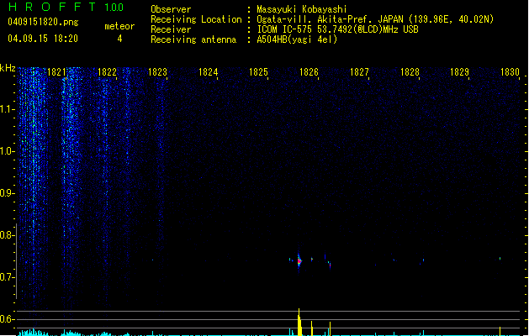Click the Receiving antenna label
Image resolution: width=529 pixels, height=336 pixels.
[193, 39]
